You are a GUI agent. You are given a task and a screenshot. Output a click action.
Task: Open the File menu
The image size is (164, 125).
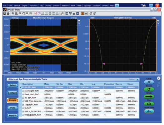pyautogui.click(x=5, y=6)
